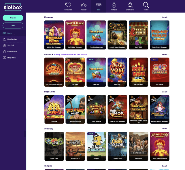
Task: Open Gems Bonanza game
Action: (96, 109)
